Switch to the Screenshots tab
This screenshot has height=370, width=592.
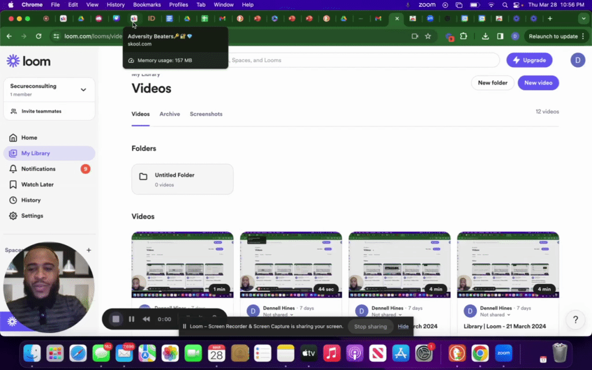coord(206,114)
